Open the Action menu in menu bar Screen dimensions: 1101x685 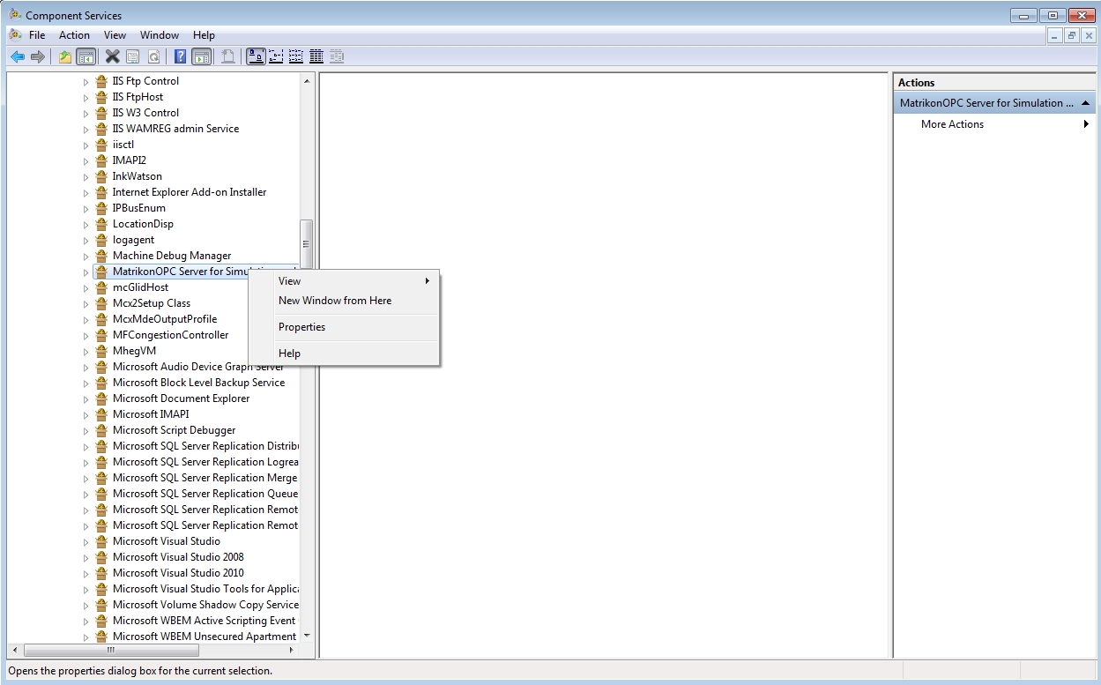(x=74, y=35)
